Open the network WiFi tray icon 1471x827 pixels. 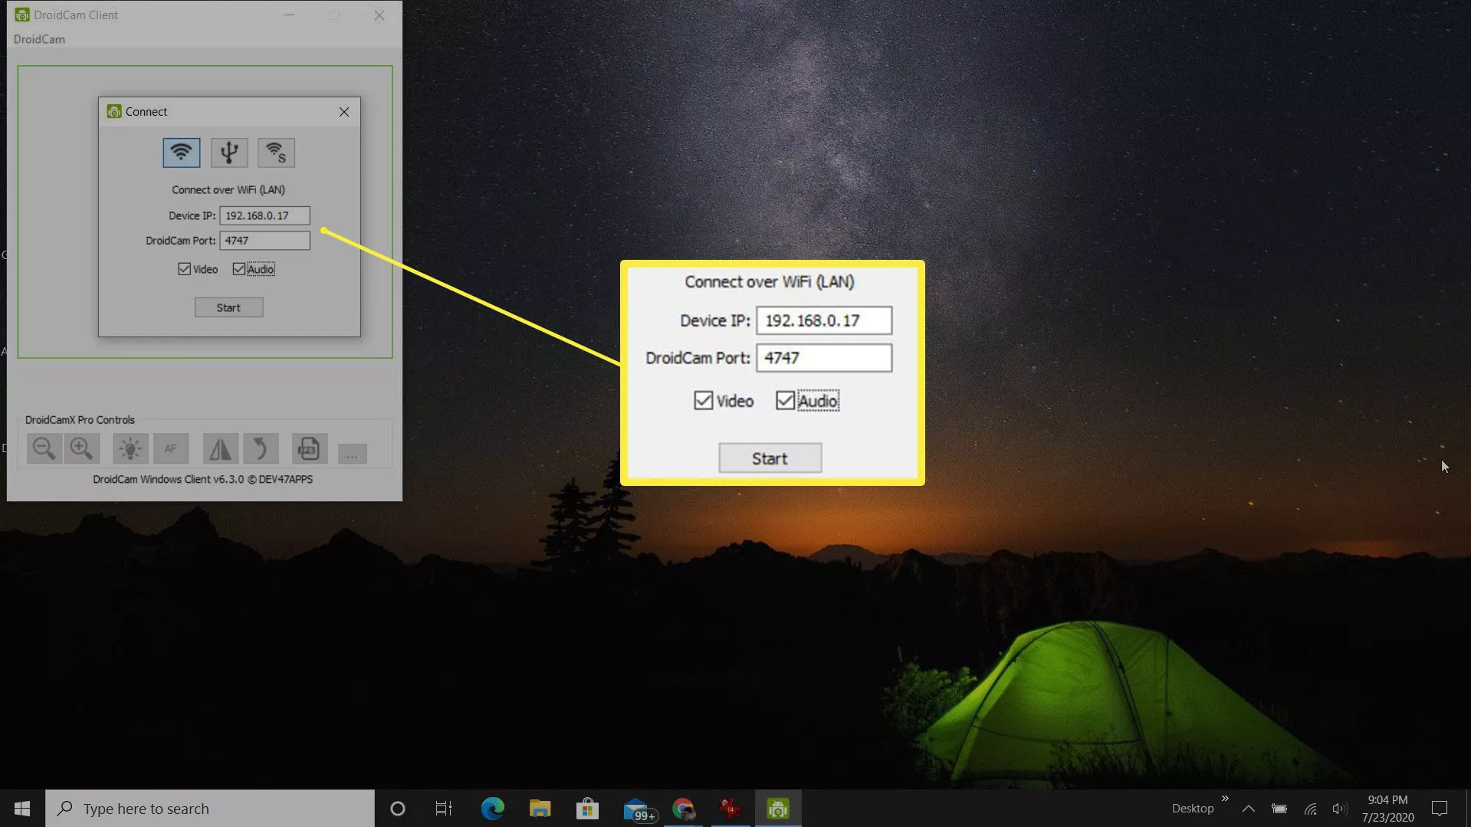pyautogui.click(x=1311, y=809)
